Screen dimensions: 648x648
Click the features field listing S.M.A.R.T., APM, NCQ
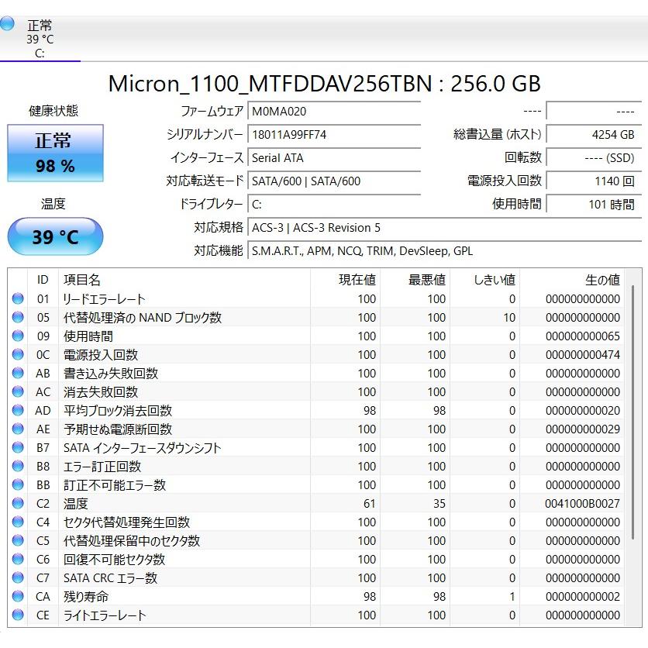tap(444, 251)
